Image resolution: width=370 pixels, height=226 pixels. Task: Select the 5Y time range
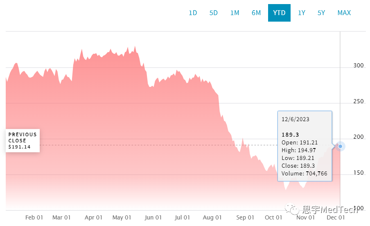pyautogui.click(x=321, y=13)
